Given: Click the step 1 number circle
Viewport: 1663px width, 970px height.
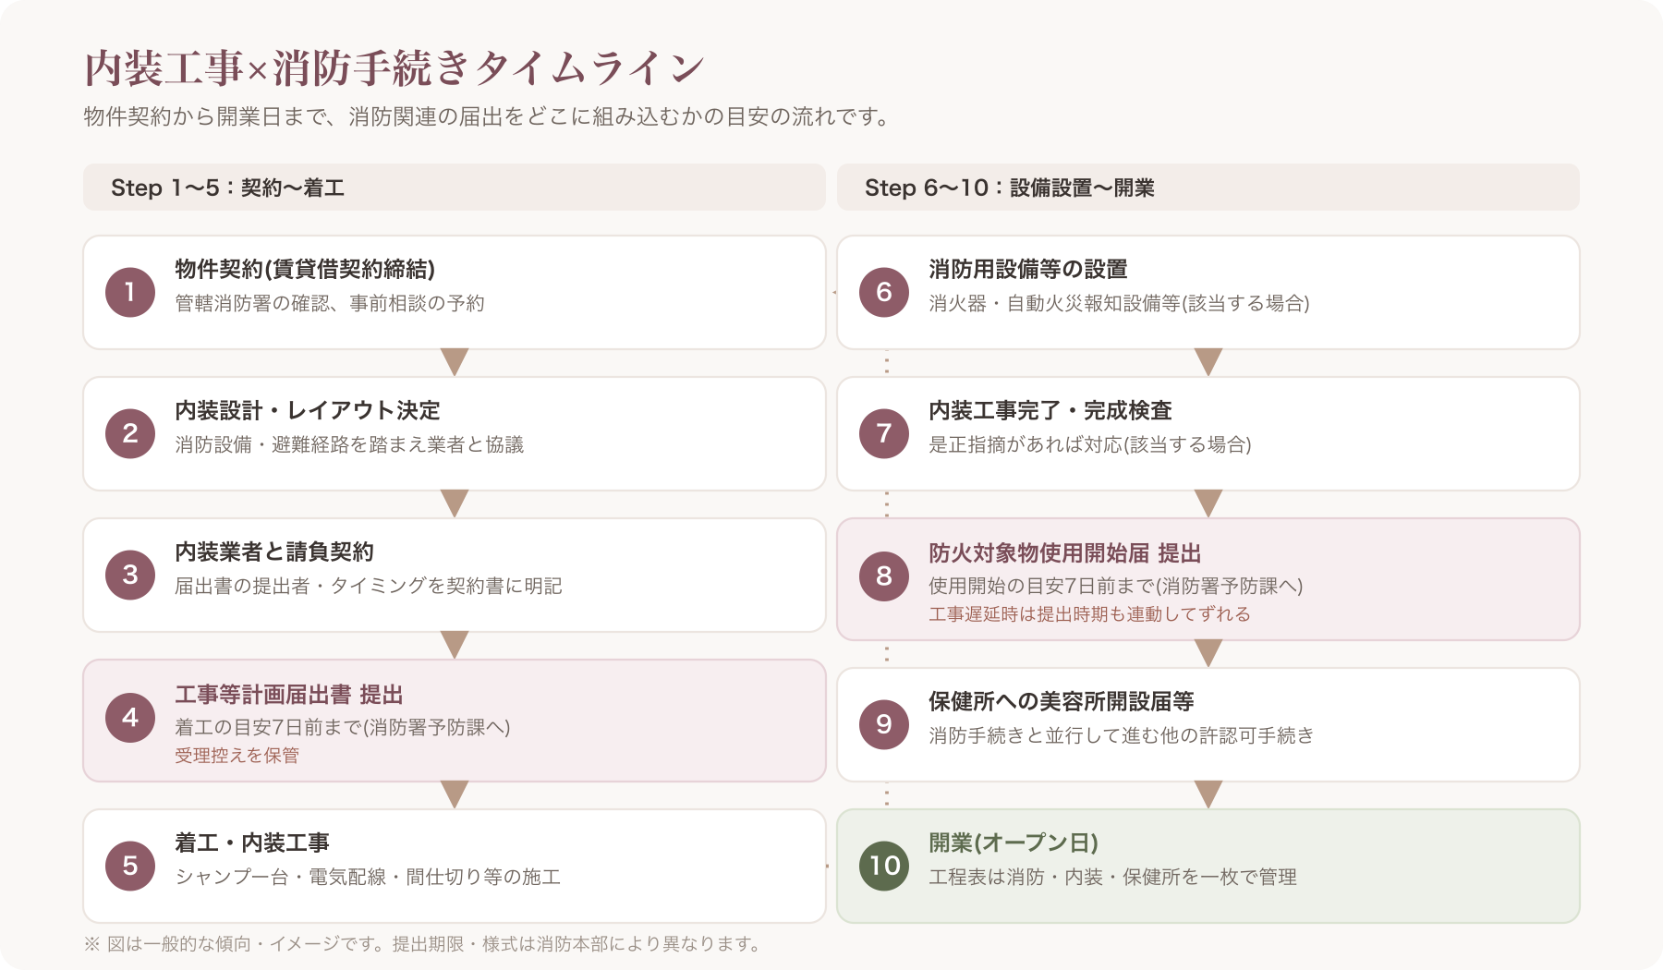Looking at the screenshot, I should (x=130, y=292).
